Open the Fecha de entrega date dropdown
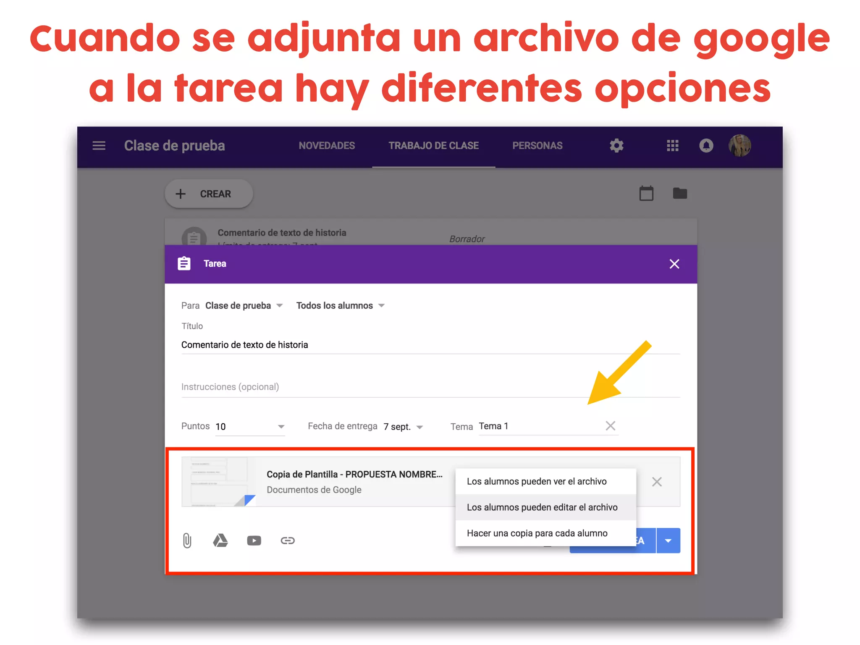The width and height of the screenshot is (860, 645). (x=403, y=427)
